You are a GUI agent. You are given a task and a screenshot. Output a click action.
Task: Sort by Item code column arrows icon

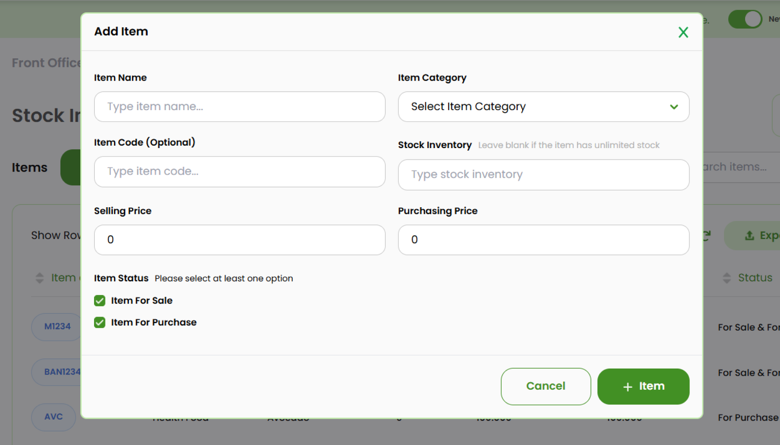(x=40, y=278)
